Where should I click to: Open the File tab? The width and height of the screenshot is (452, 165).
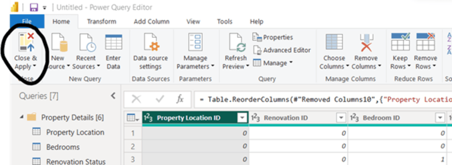(x=26, y=21)
